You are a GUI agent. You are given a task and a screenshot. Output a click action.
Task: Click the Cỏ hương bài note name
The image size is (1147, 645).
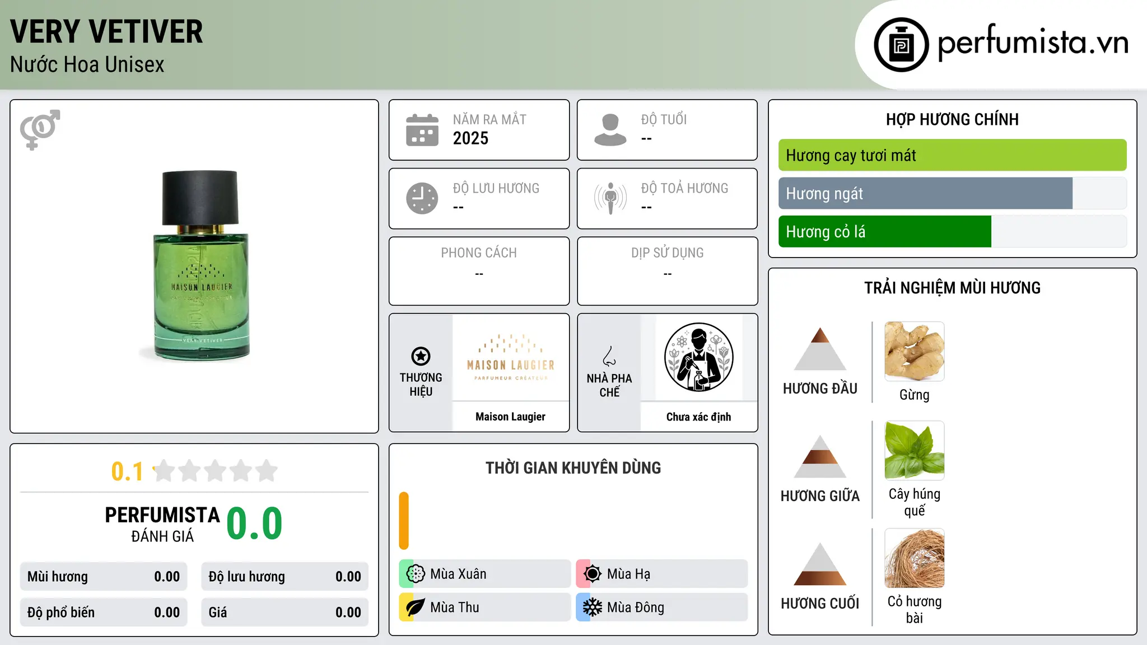(915, 610)
